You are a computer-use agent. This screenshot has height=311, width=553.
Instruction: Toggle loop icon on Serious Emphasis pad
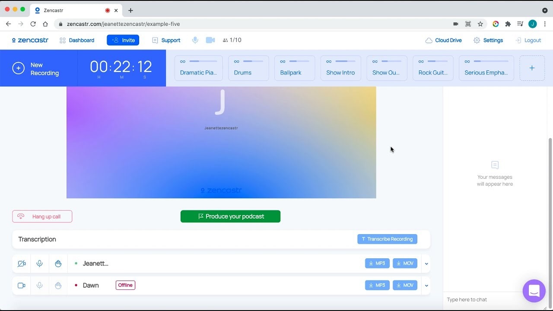(467, 61)
